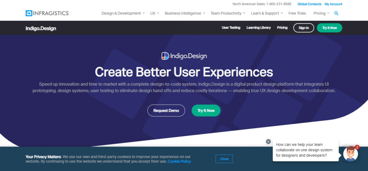The image size is (368, 171).
Task: Open Pricing in the dark Indigo.Design bar
Action: [282, 28]
